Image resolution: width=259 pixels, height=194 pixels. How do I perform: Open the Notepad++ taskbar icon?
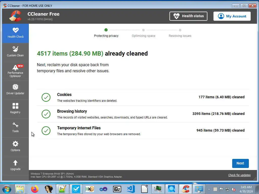62,189
